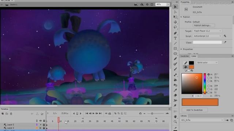Open the Timeline panel options menu
The height and width of the screenshot is (131, 234).
pyautogui.click(x=169, y=109)
